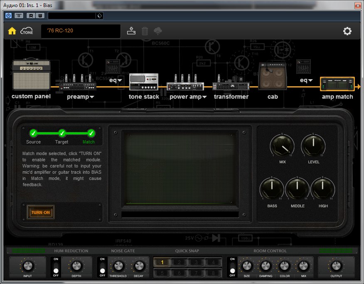
Task: Open settings gear icon
Action: point(347,31)
